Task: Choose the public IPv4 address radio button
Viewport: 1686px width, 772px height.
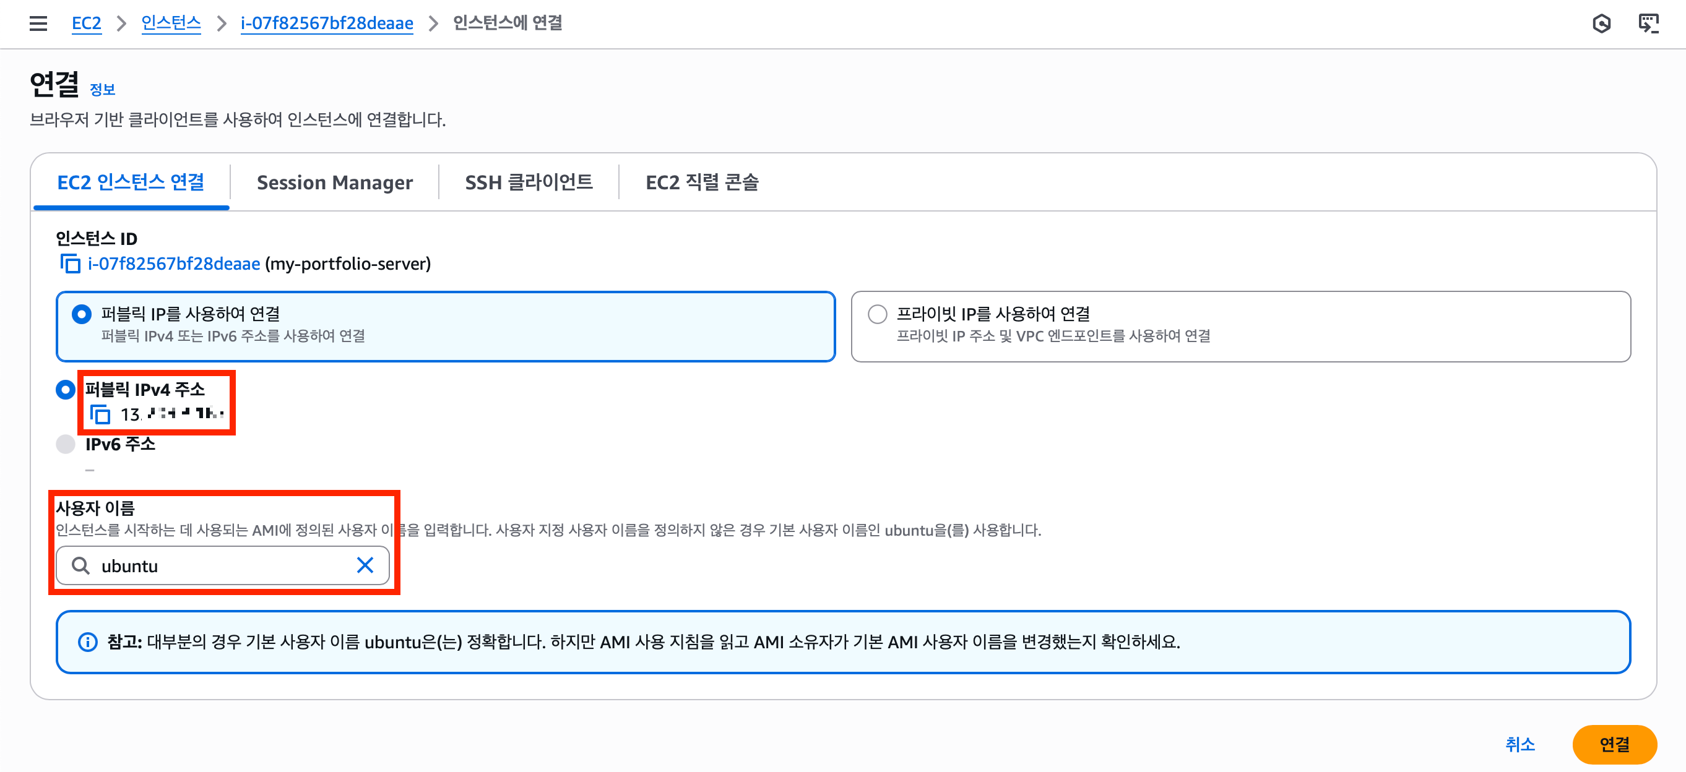Action: click(66, 390)
